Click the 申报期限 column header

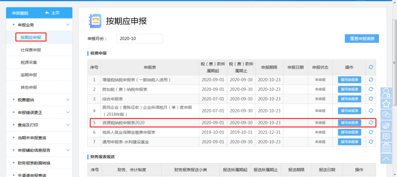point(269,67)
